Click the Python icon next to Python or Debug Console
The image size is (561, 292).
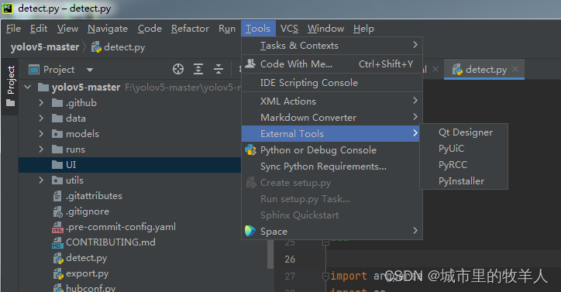pos(250,150)
